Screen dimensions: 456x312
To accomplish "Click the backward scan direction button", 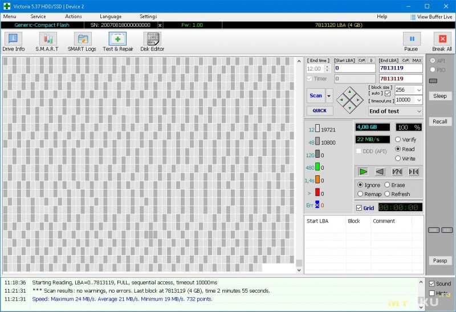I will pyautogui.click(x=379, y=171).
